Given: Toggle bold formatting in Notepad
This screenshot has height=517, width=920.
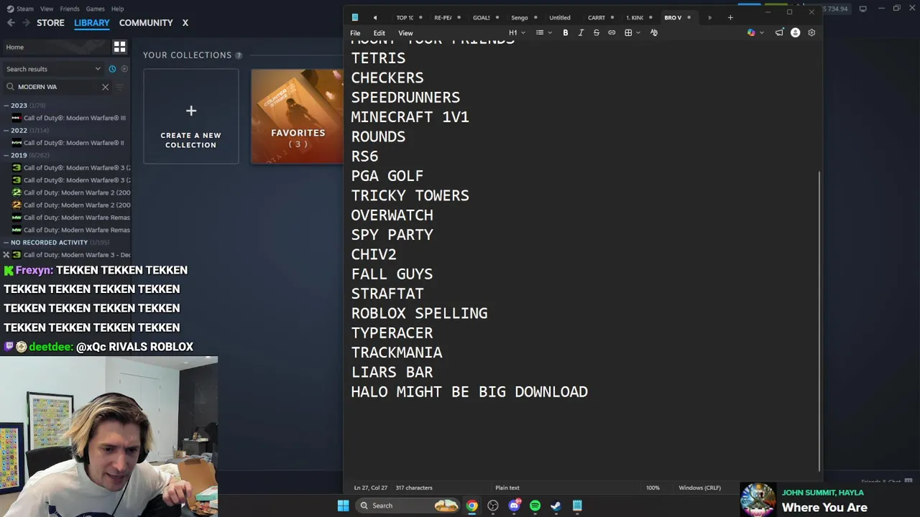Looking at the screenshot, I should click(x=566, y=32).
